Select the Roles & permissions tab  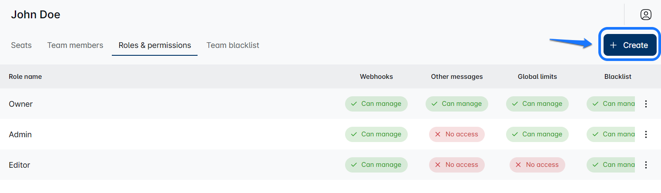coord(154,45)
